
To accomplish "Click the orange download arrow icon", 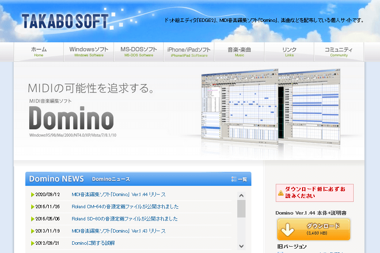I will [288, 229].
